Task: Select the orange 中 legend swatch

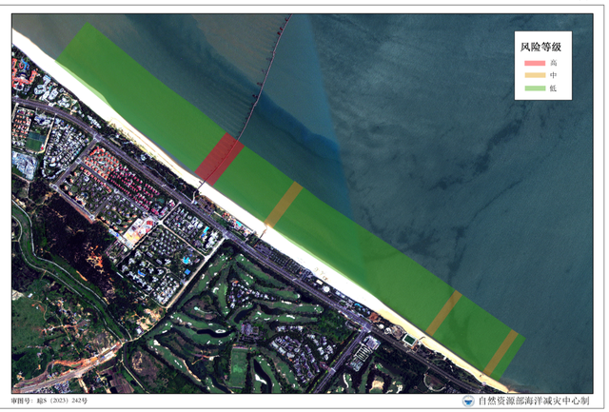Action: pos(535,75)
